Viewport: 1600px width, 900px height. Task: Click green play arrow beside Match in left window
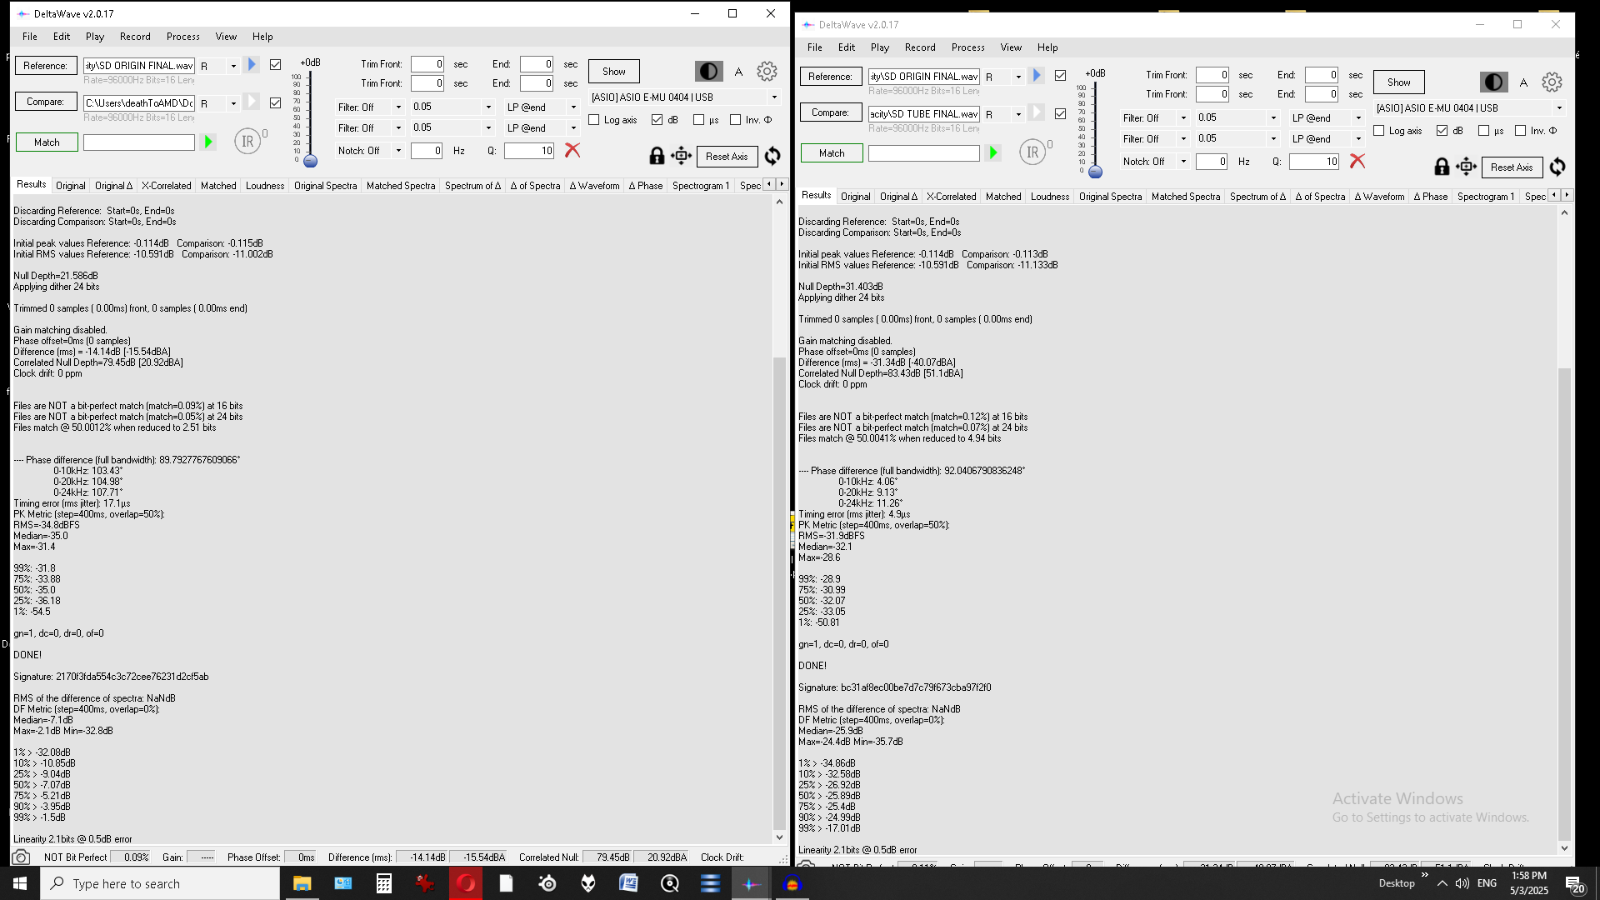[x=208, y=142]
